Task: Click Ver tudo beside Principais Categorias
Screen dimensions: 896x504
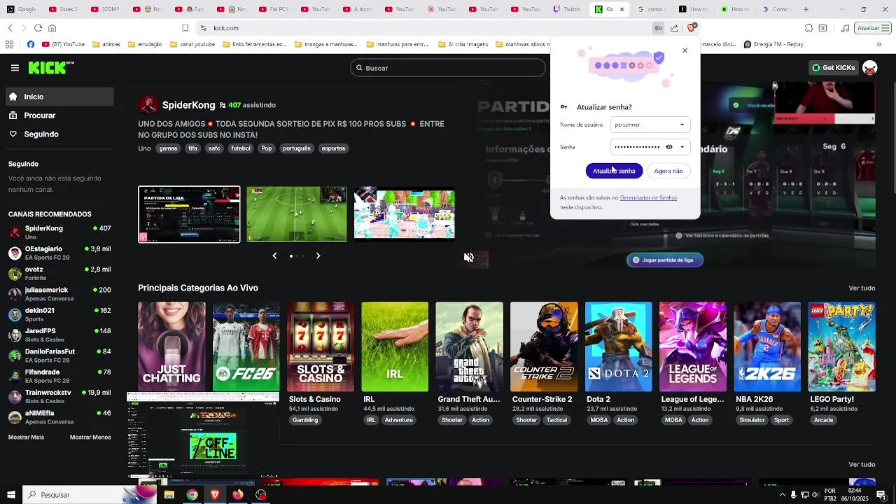Action: (862, 288)
